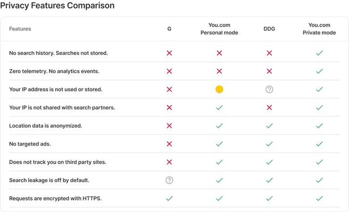Click Private mode checkmark for zero telemetry
The image size is (349, 212).
pos(319,71)
